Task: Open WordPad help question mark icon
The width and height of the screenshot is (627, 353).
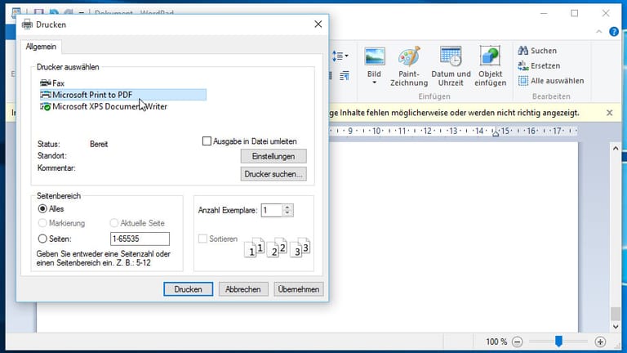Action: (614, 32)
